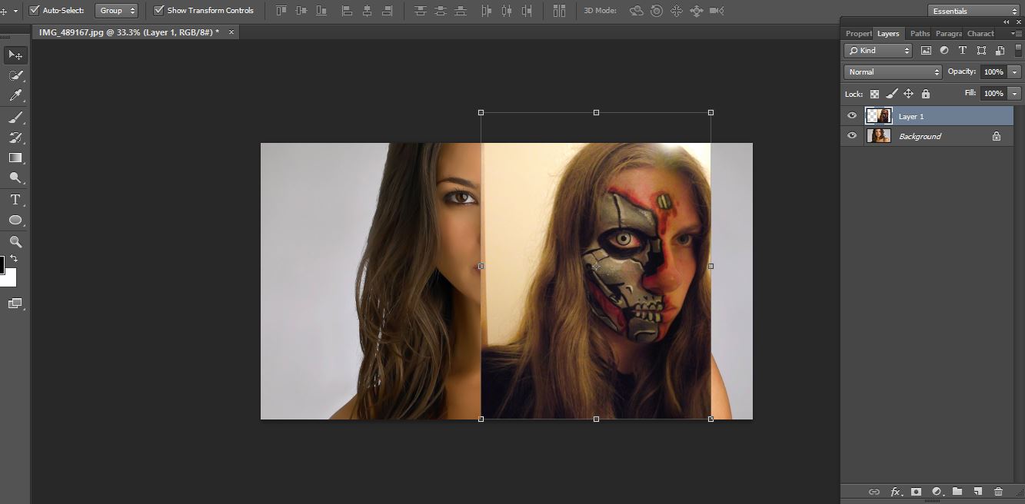
Task: Select the Eyedropper tool
Action: coord(15,96)
